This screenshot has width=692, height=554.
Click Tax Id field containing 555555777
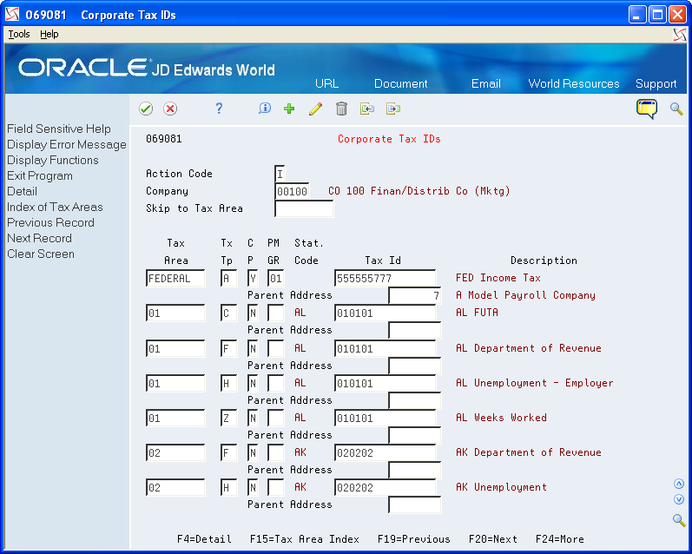(385, 278)
